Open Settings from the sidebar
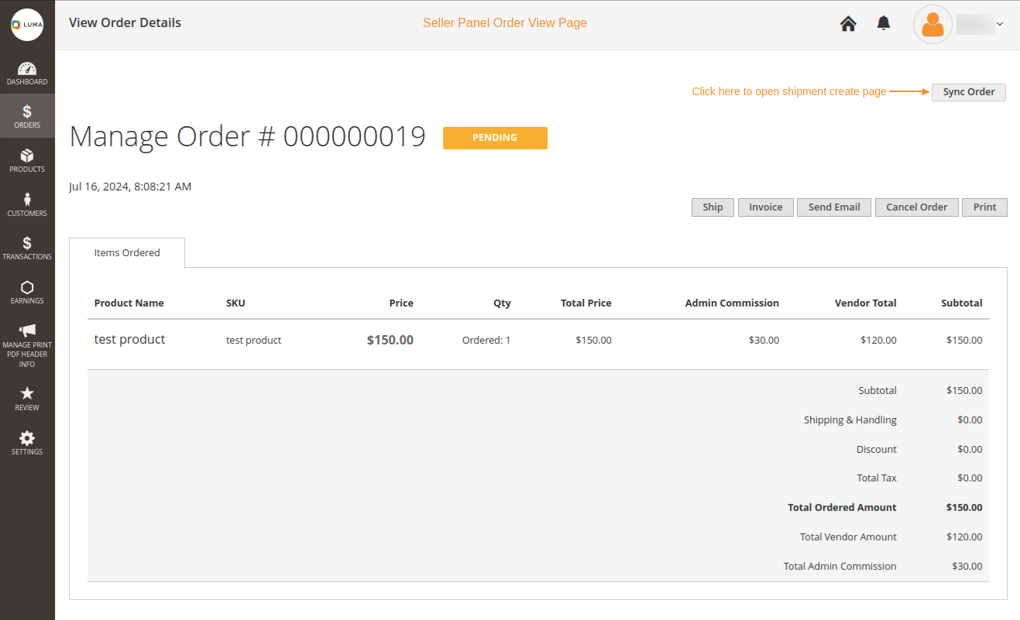Screen dimensions: 1020x620 click(x=27, y=441)
